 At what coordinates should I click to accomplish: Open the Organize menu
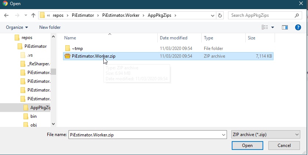[17, 27]
